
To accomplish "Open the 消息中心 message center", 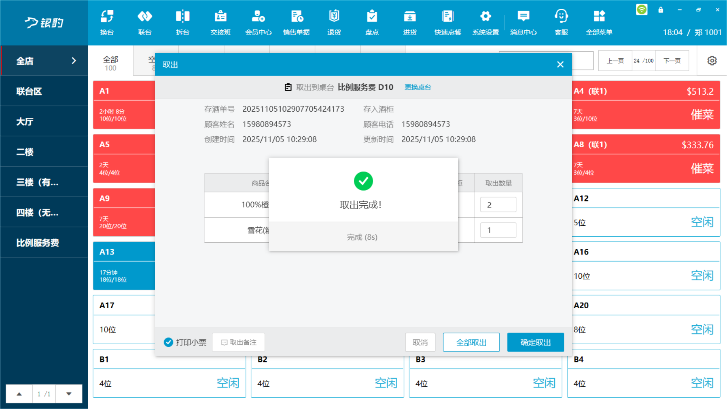I will (x=523, y=22).
